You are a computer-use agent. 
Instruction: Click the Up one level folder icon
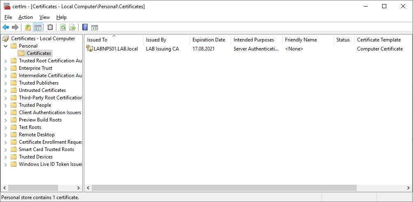(x=28, y=27)
